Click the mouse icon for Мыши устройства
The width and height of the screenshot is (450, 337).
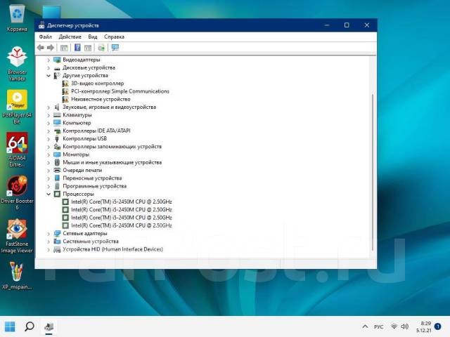point(57,162)
